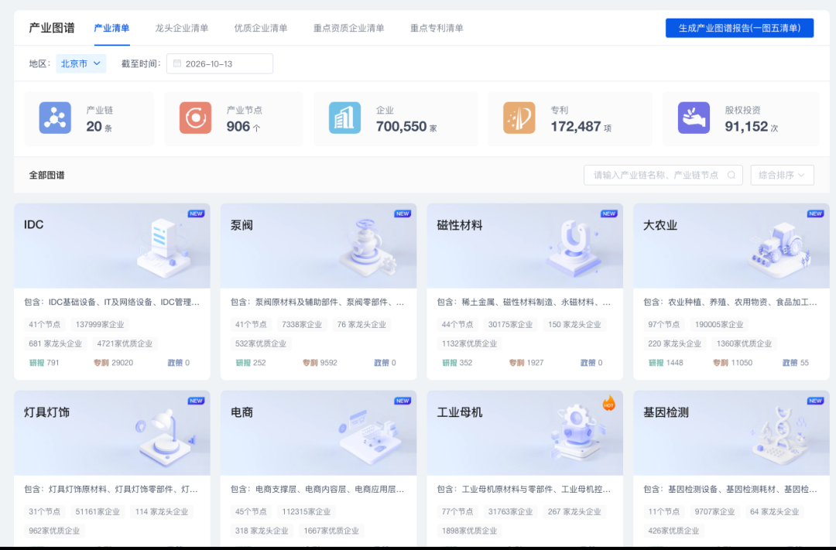Click the 产业链 molecule icon
The width and height of the screenshot is (836, 550).
point(55,118)
